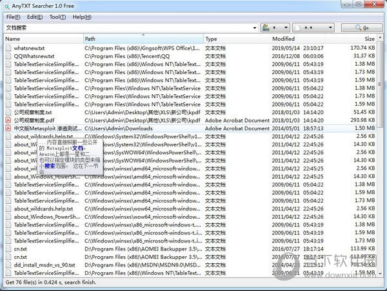Click status bar text Get 76 file(s)
The width and height of the screenshot is (387, 291).
(50, 282)
